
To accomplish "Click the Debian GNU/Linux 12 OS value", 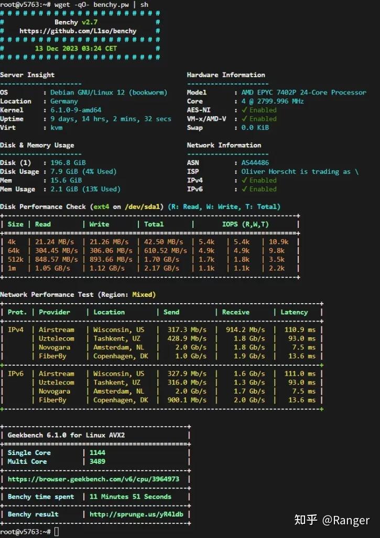I will [x=108, y=92].
